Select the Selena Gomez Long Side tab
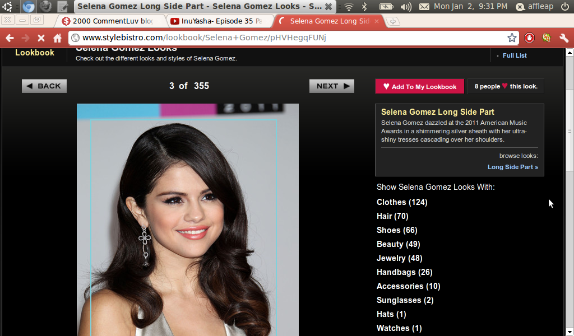Image resolution: width=574 pixels, height=336 pixels. tap(328, 21)
